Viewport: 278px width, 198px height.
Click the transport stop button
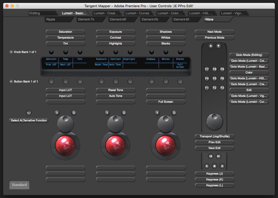click(x=215, y=166)
